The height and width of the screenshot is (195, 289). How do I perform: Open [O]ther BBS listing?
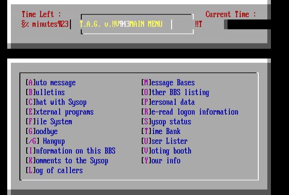[x=175, y=93]
